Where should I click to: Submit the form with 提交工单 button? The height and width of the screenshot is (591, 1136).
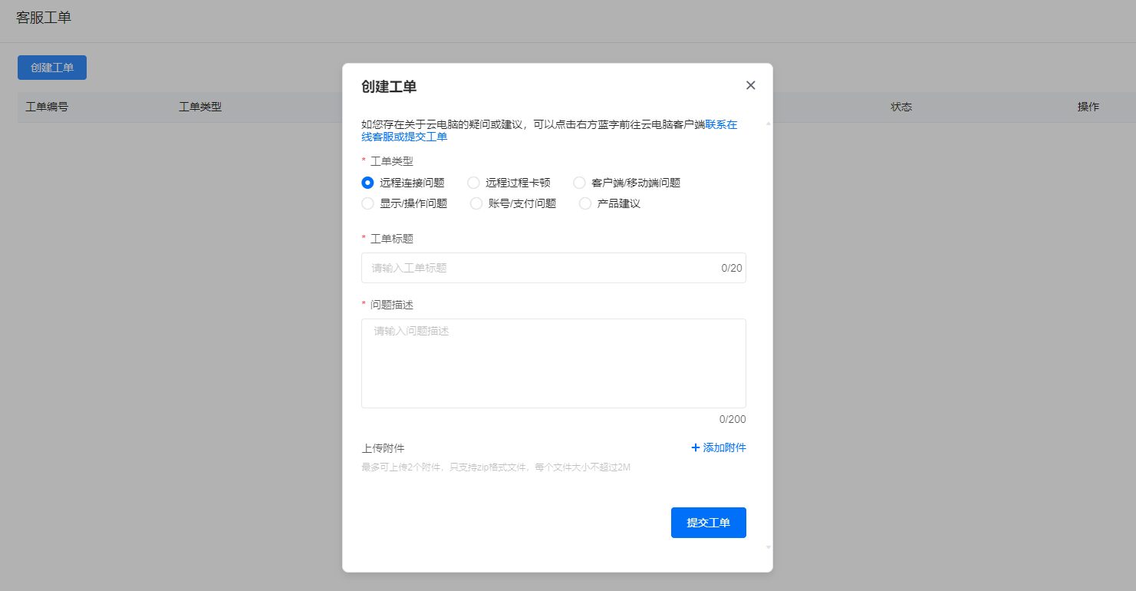[708, 523]
